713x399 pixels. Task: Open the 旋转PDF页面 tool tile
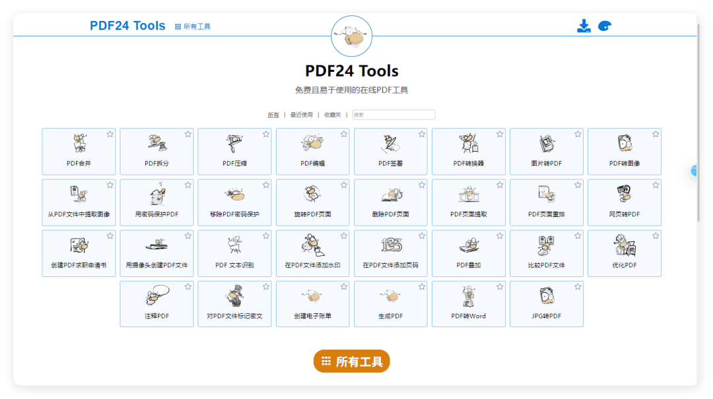(x=312, y=202)
